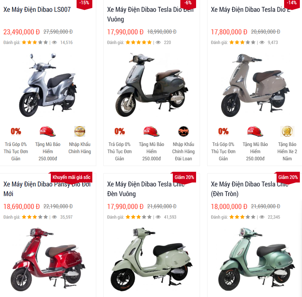The height and width of the screenshot is (297, 302).
Task: Click the five-star rating of Tesla Dio Đèn Vuông
Action: (x=139, y=42)
